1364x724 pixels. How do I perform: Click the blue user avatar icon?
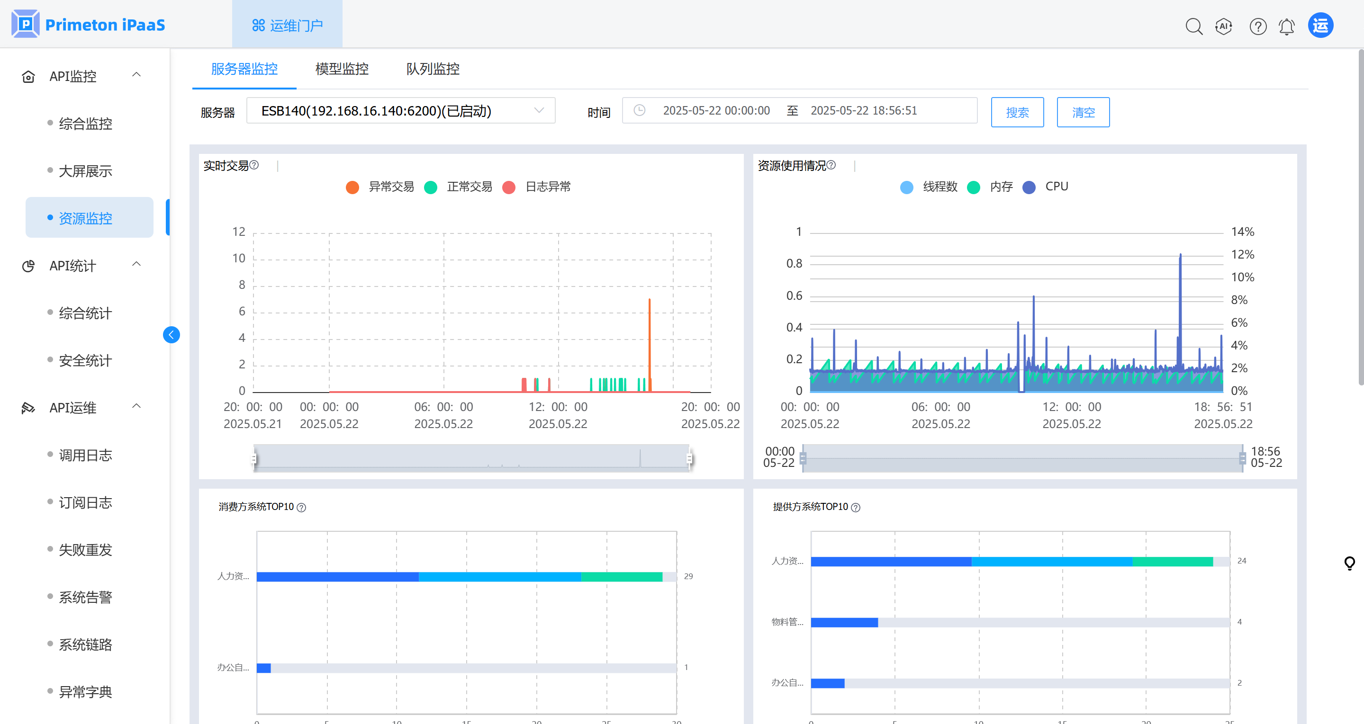[1320, 26]
